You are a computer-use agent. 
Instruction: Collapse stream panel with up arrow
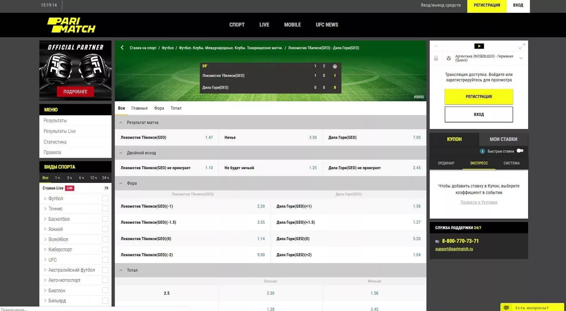pos(436,46)
